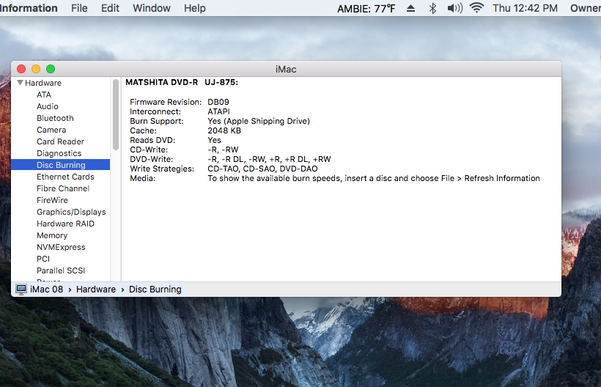Click iMac 08 in the path bar
This screenshot has height=387, width=601.
[x=46, y=290]
